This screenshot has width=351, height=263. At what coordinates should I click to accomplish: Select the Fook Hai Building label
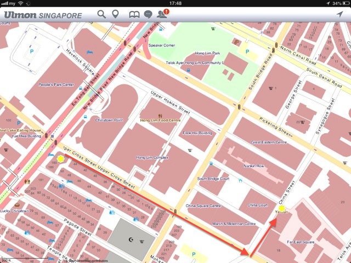coord(197,133)
